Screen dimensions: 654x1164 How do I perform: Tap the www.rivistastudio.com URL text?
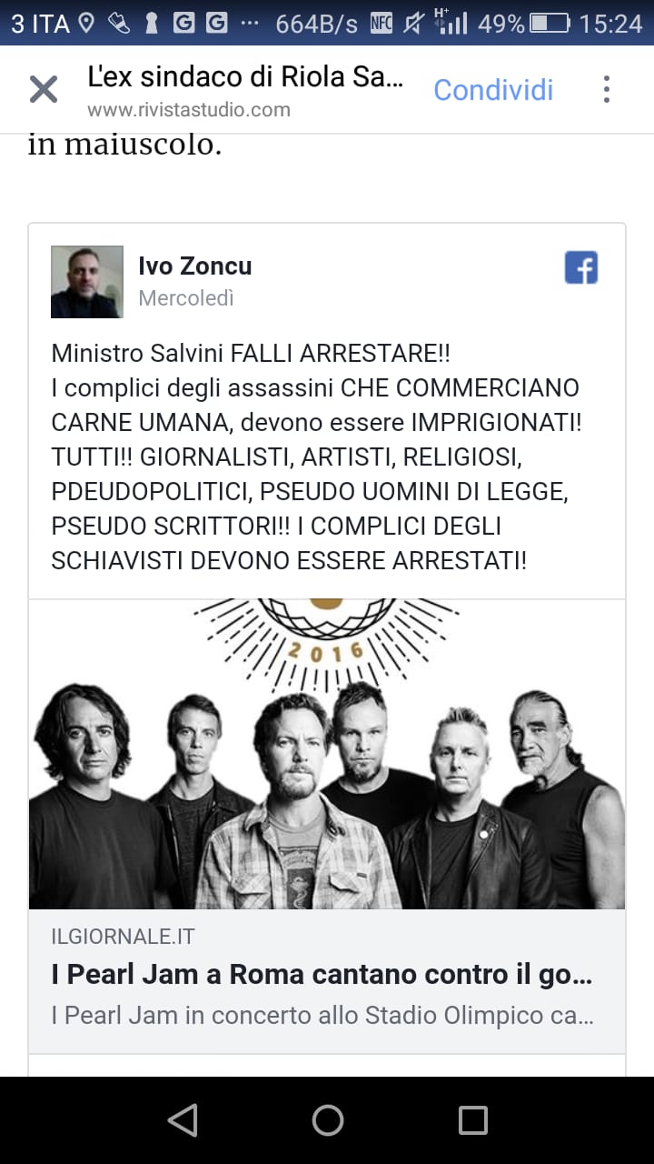pos(189,110)
